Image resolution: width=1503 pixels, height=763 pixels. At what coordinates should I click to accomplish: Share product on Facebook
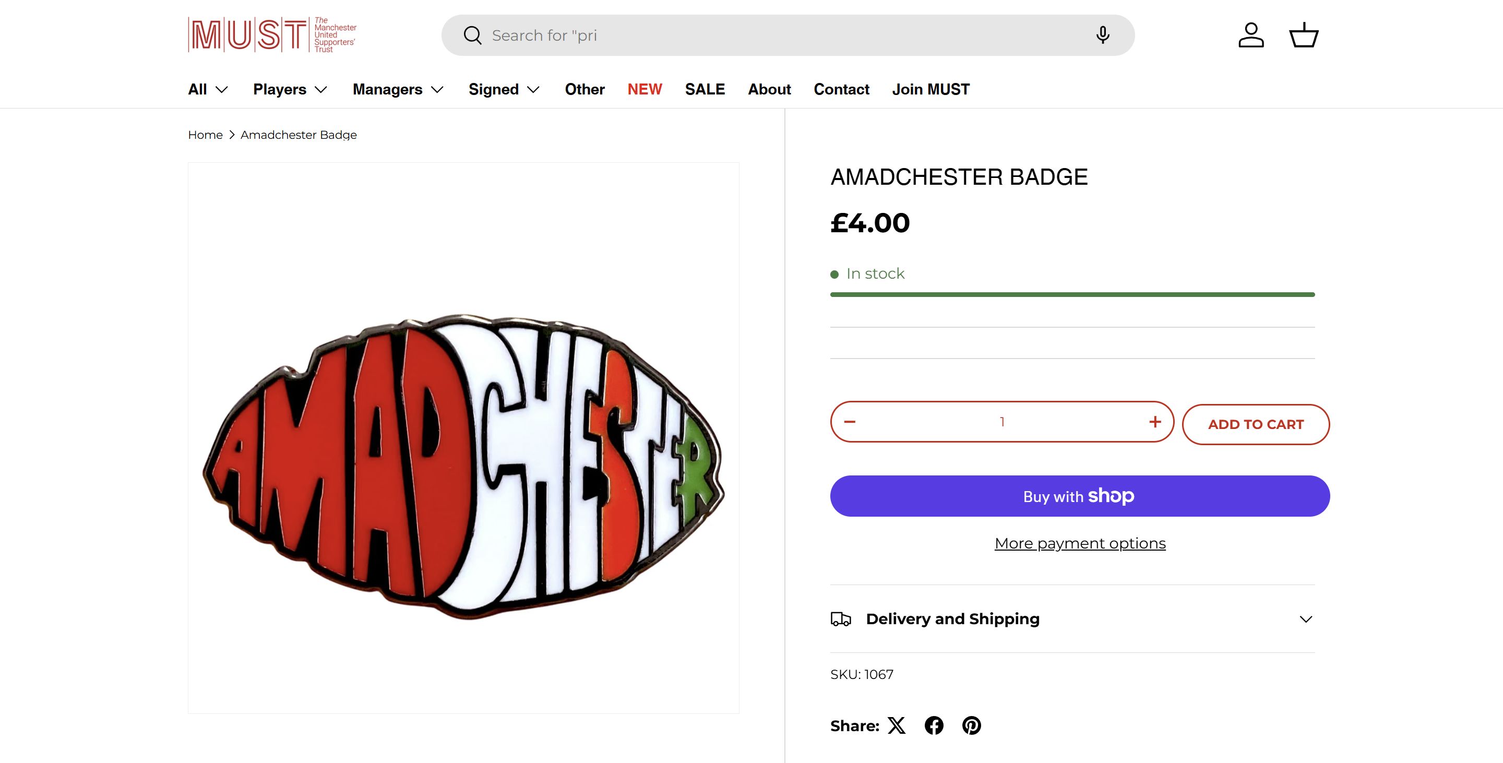934,725
